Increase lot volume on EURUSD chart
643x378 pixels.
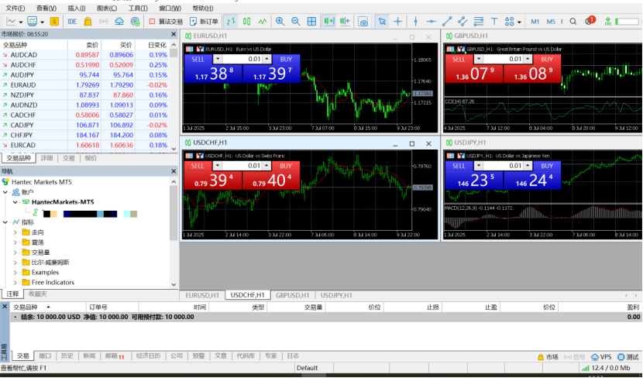267,59
